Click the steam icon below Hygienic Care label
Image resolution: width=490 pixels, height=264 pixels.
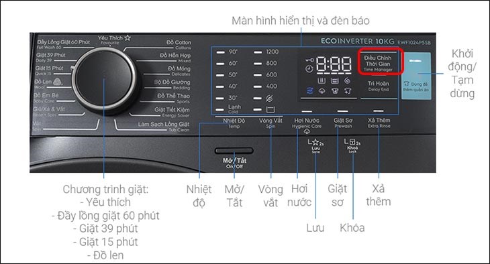307,132
